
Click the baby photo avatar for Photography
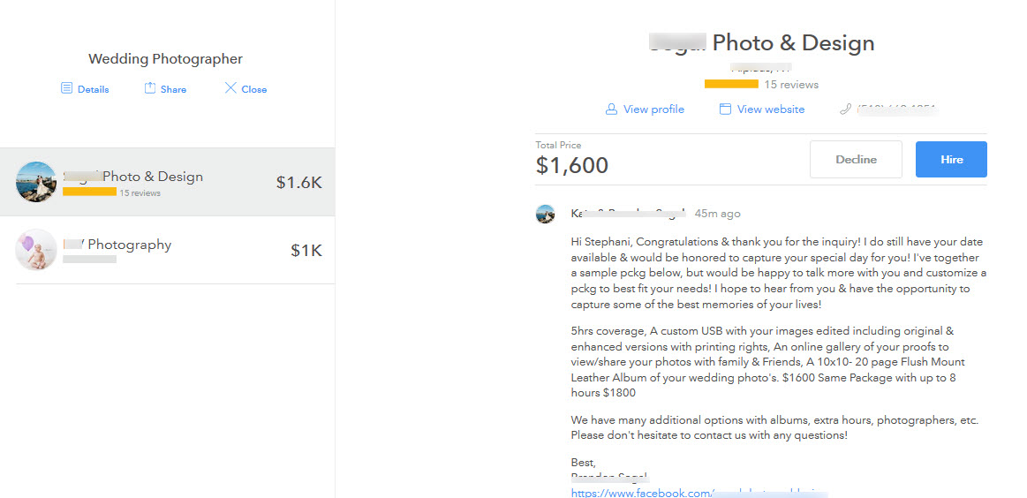[37, 250]
